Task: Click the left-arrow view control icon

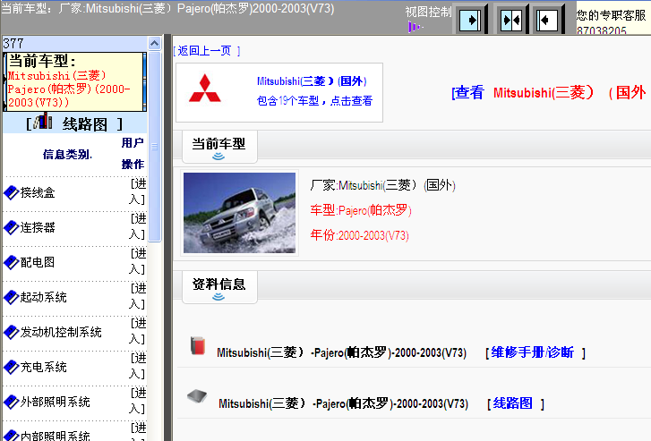Action: click(x=547, y=20)
